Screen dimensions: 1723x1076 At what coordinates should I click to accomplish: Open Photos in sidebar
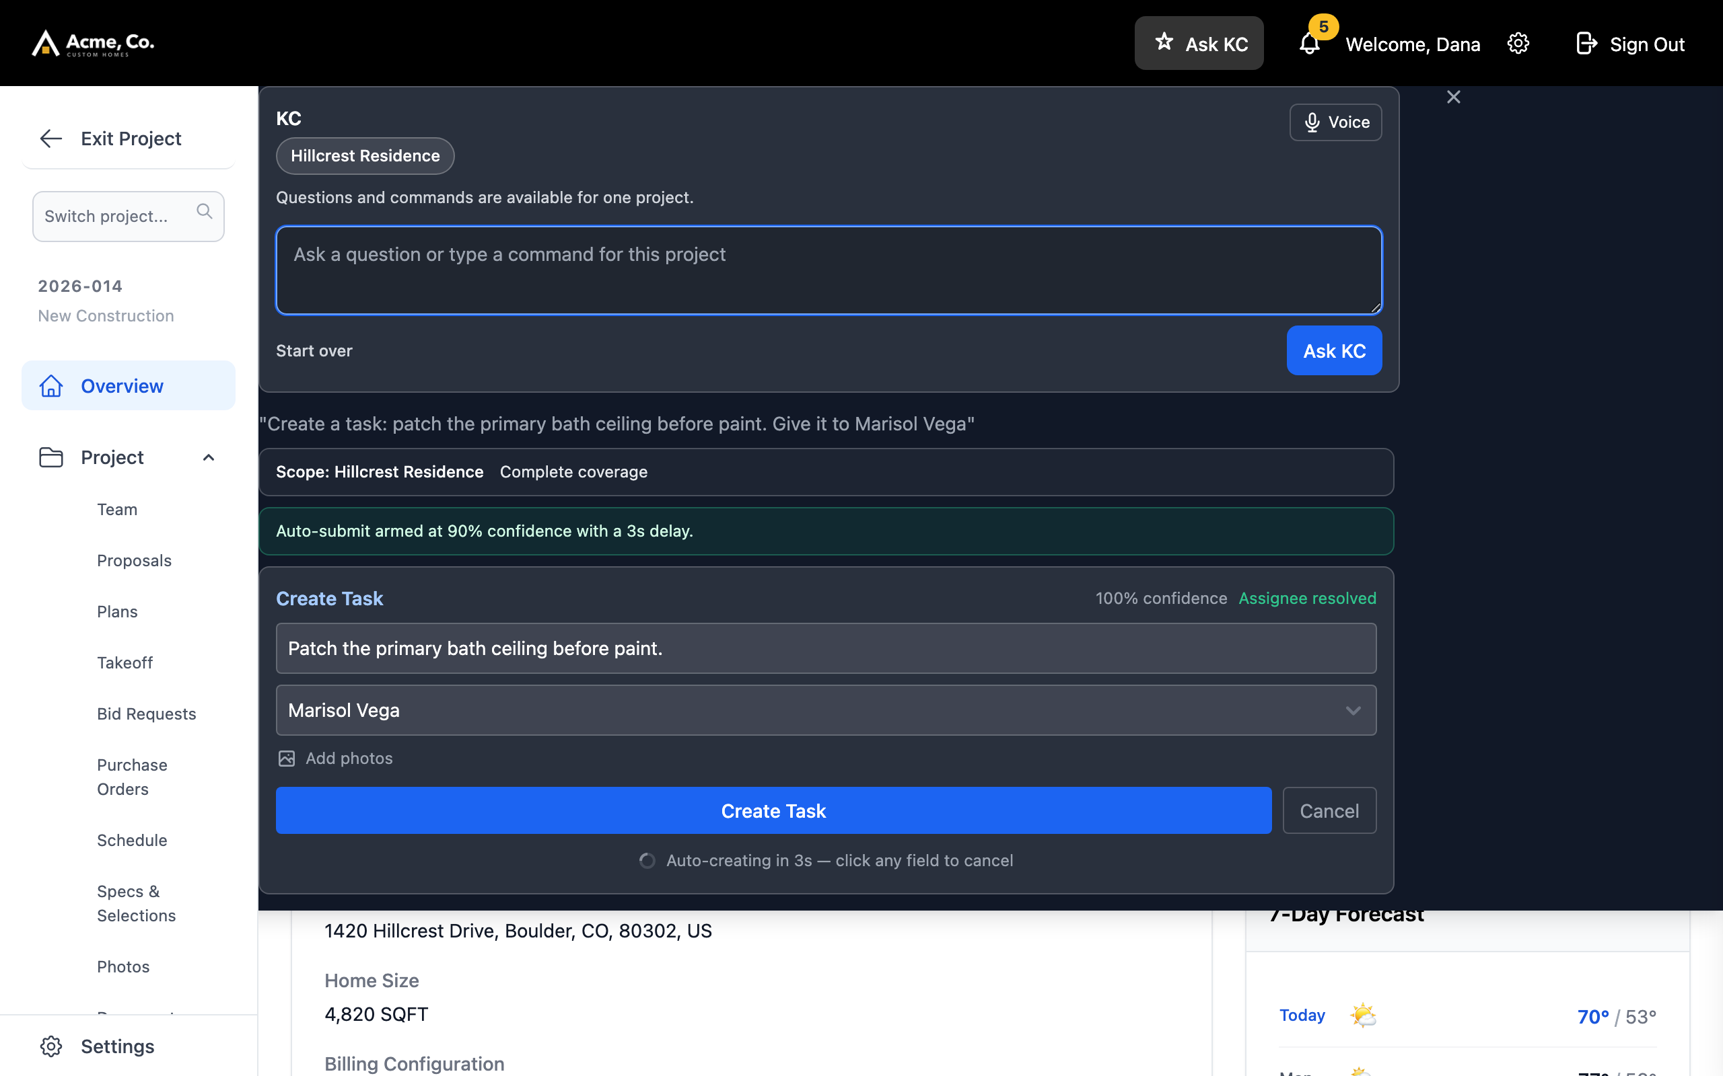[124, 966]
